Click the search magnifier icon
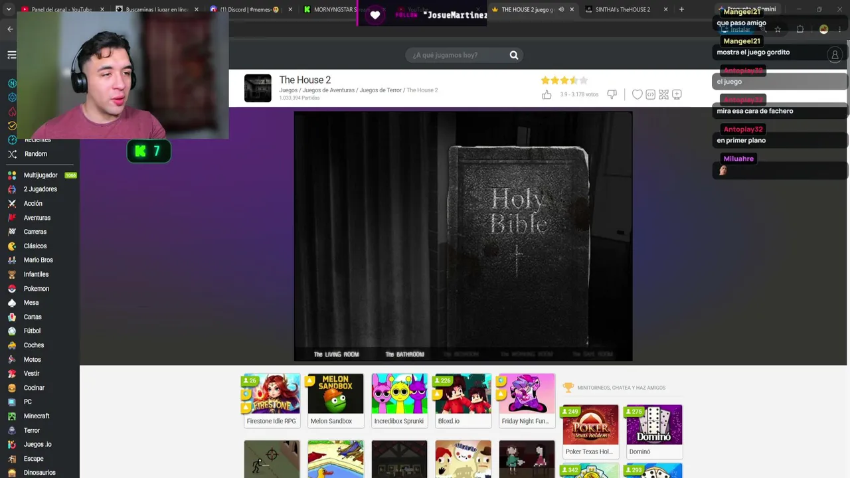Screen dimensions: 850x478 click(514, 55)
